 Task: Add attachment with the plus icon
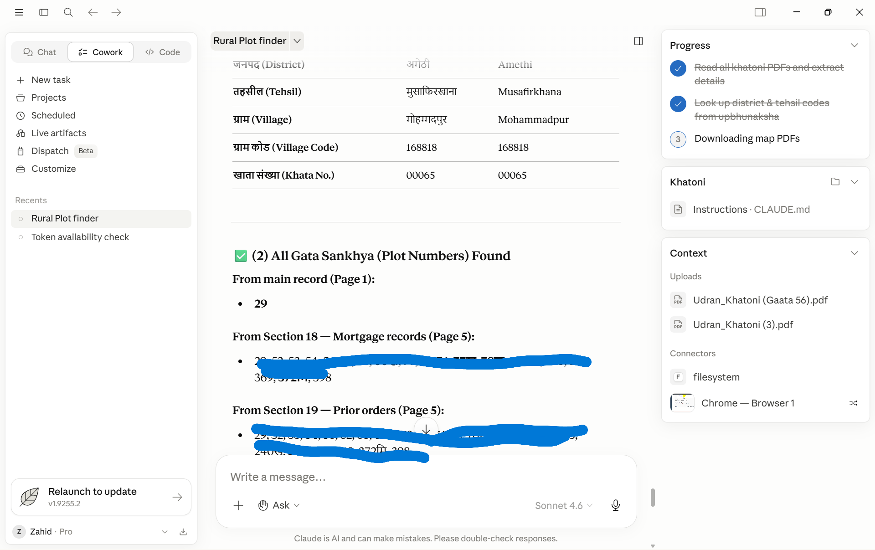[238, 505]
